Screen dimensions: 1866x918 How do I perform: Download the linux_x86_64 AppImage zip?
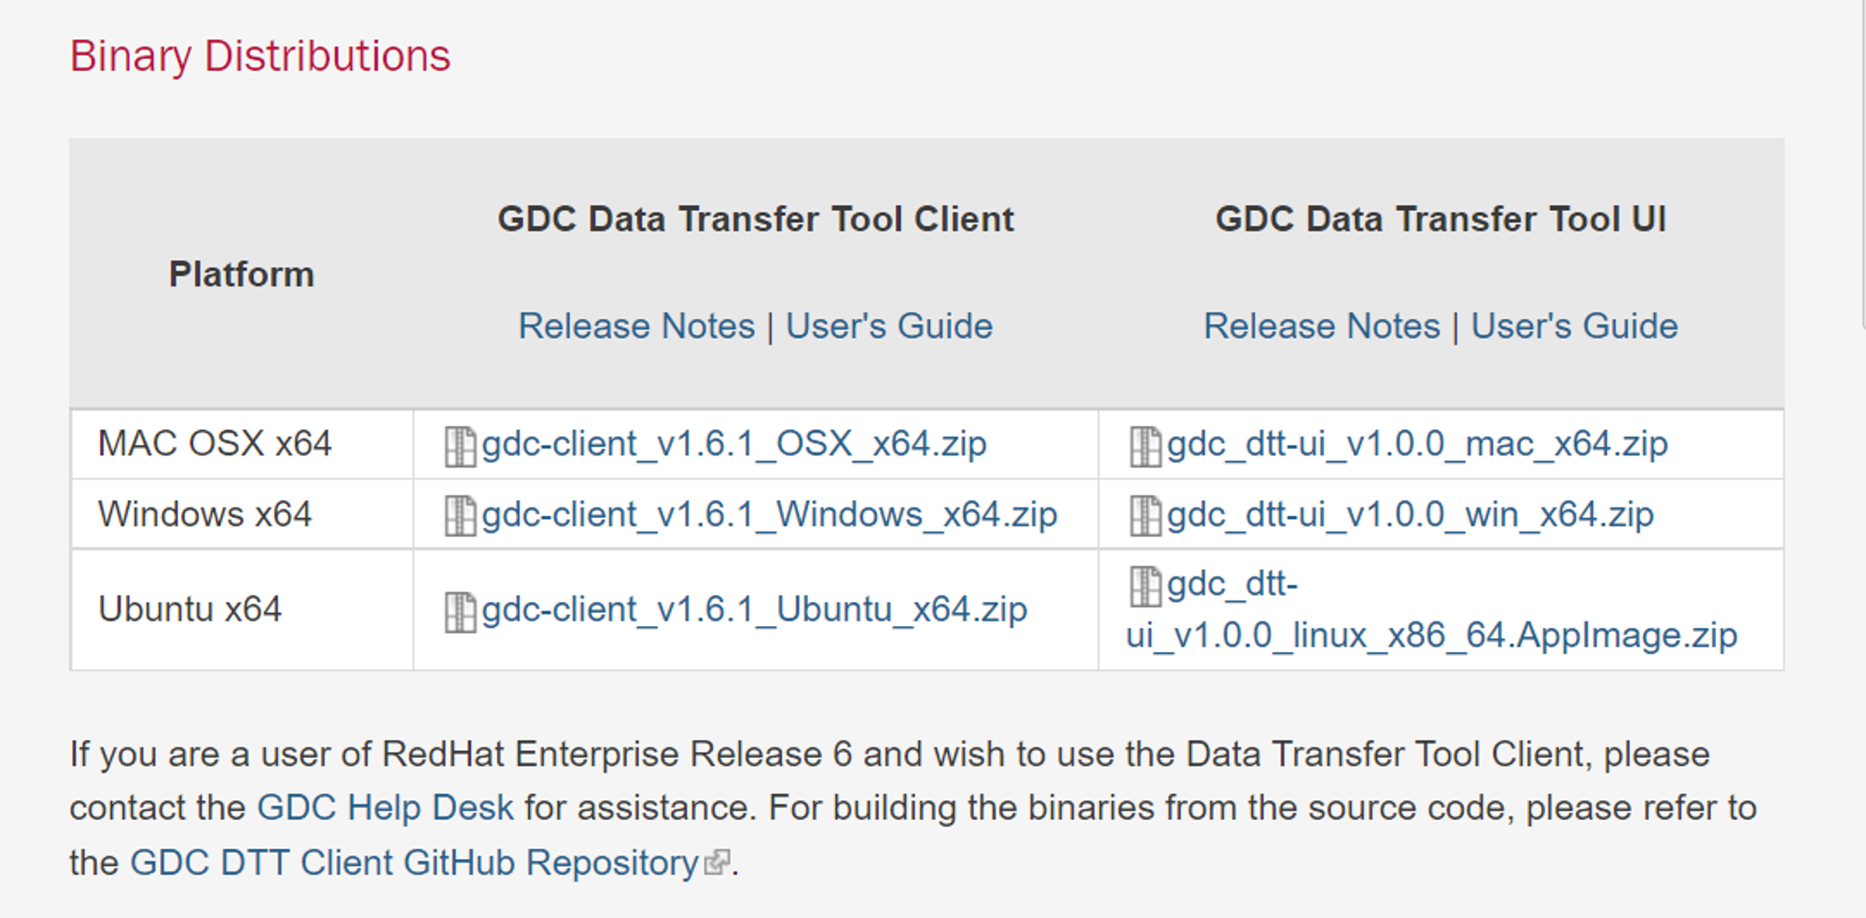(x=1431, y=610)
